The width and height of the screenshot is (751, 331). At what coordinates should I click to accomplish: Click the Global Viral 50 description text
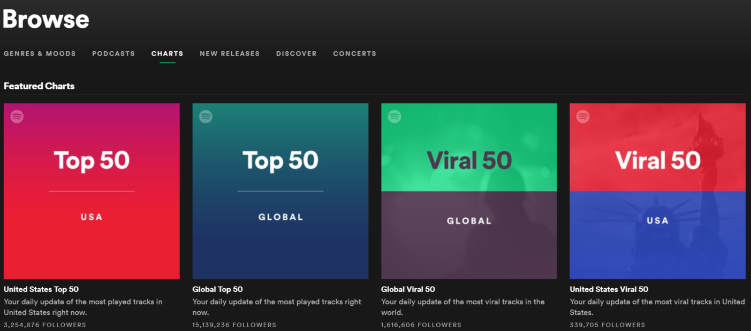(463, 307)
